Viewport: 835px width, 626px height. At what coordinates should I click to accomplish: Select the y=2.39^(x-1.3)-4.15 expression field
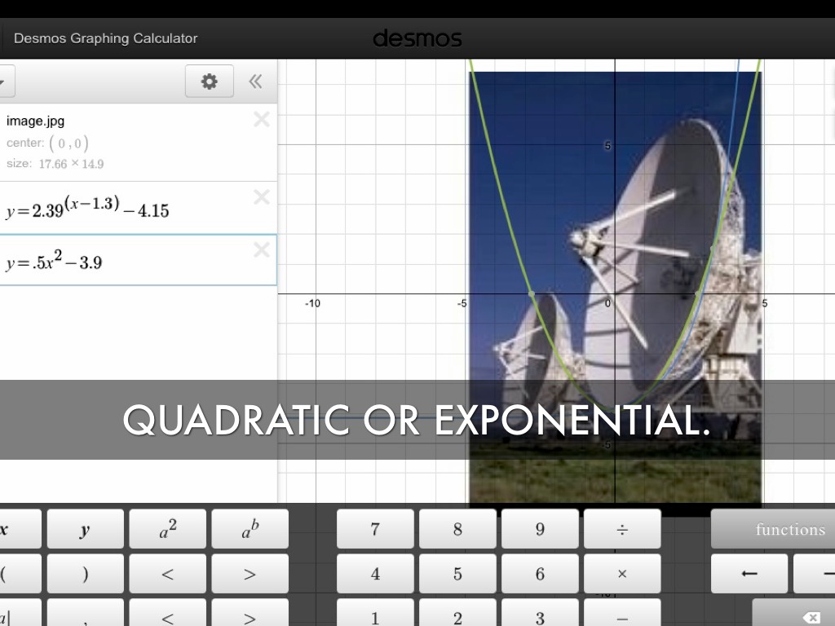point(122,209)
